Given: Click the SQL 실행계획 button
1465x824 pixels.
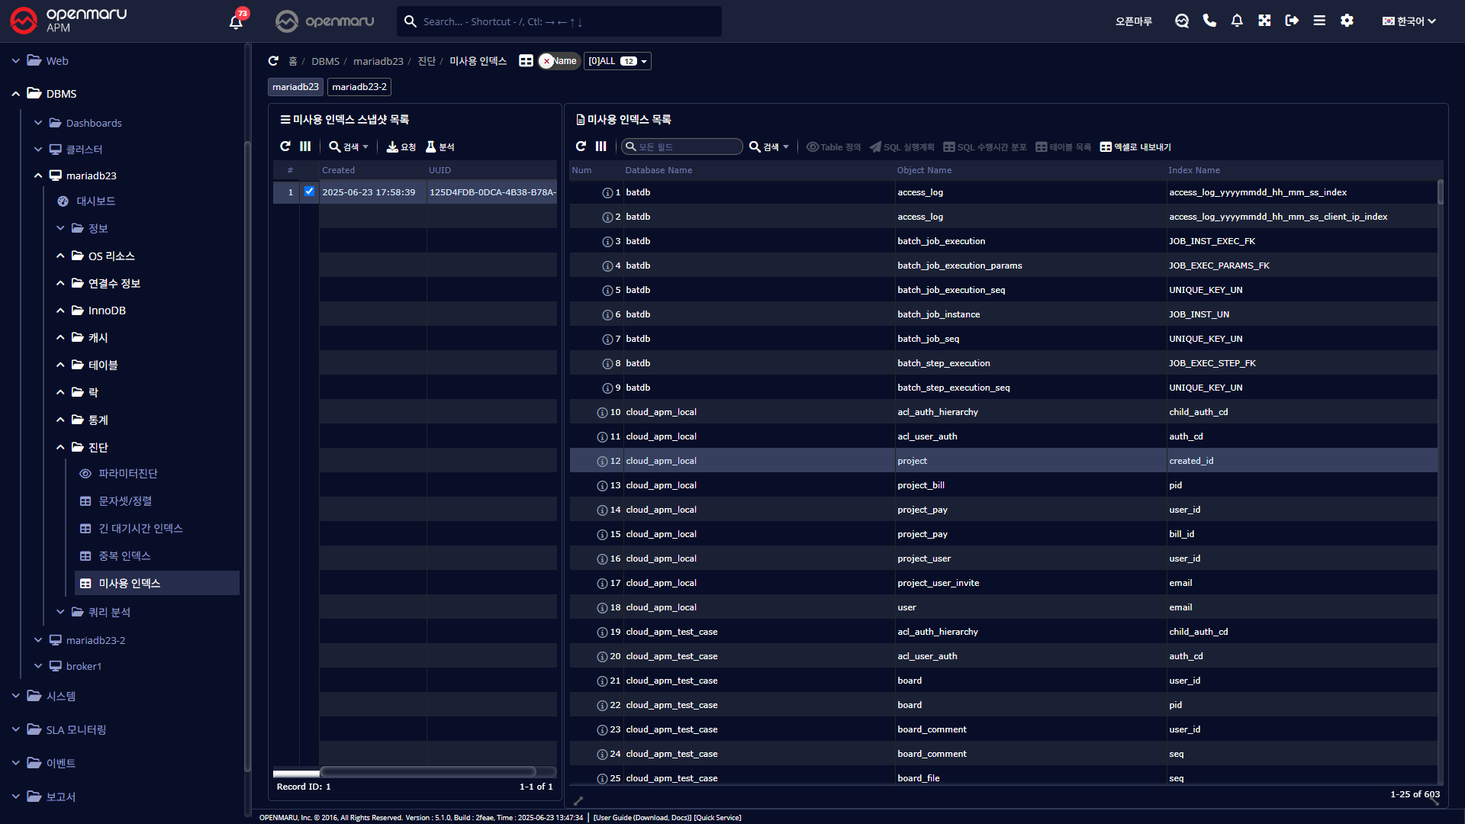Looking at the screenshot, I should pos(902,146).
